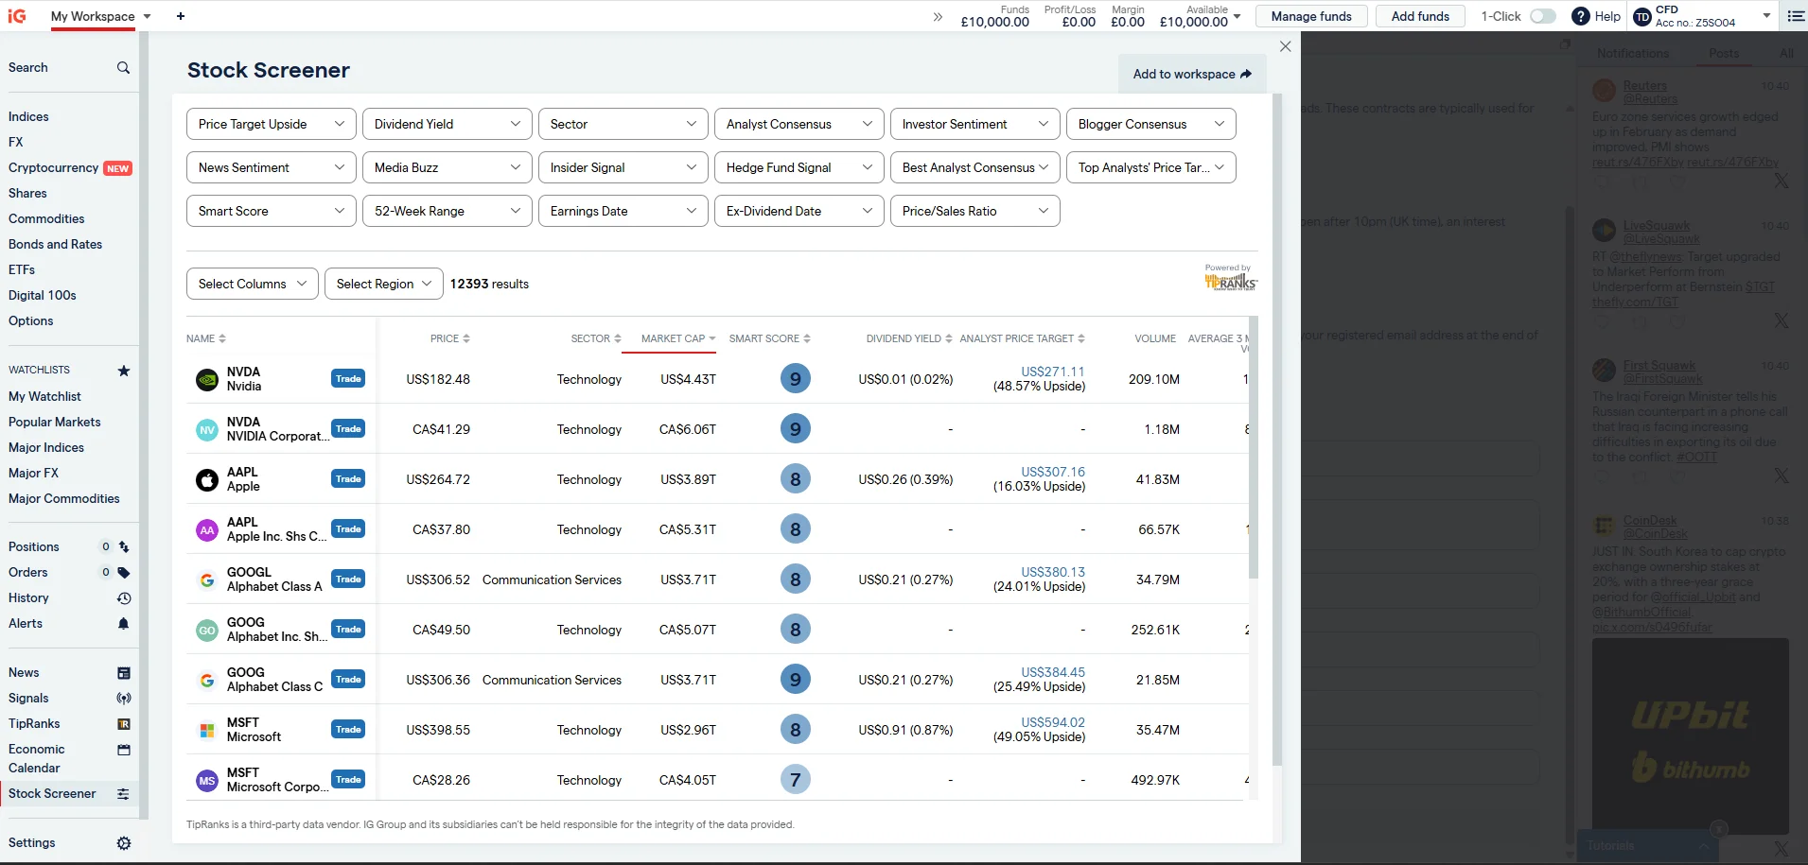Click the Alerts bell icon

pyautogui.click(x=123, y=623)
